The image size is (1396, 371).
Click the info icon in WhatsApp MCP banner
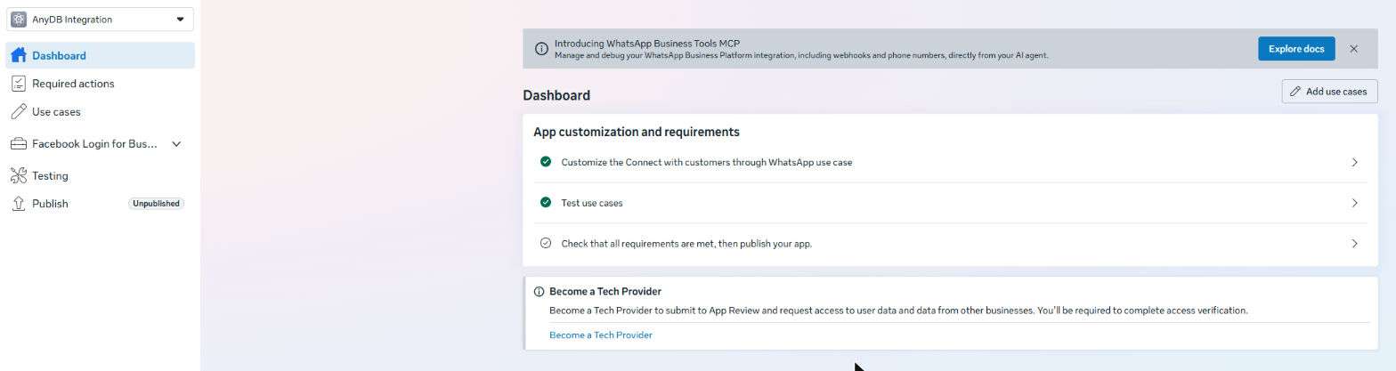[541, 49]
